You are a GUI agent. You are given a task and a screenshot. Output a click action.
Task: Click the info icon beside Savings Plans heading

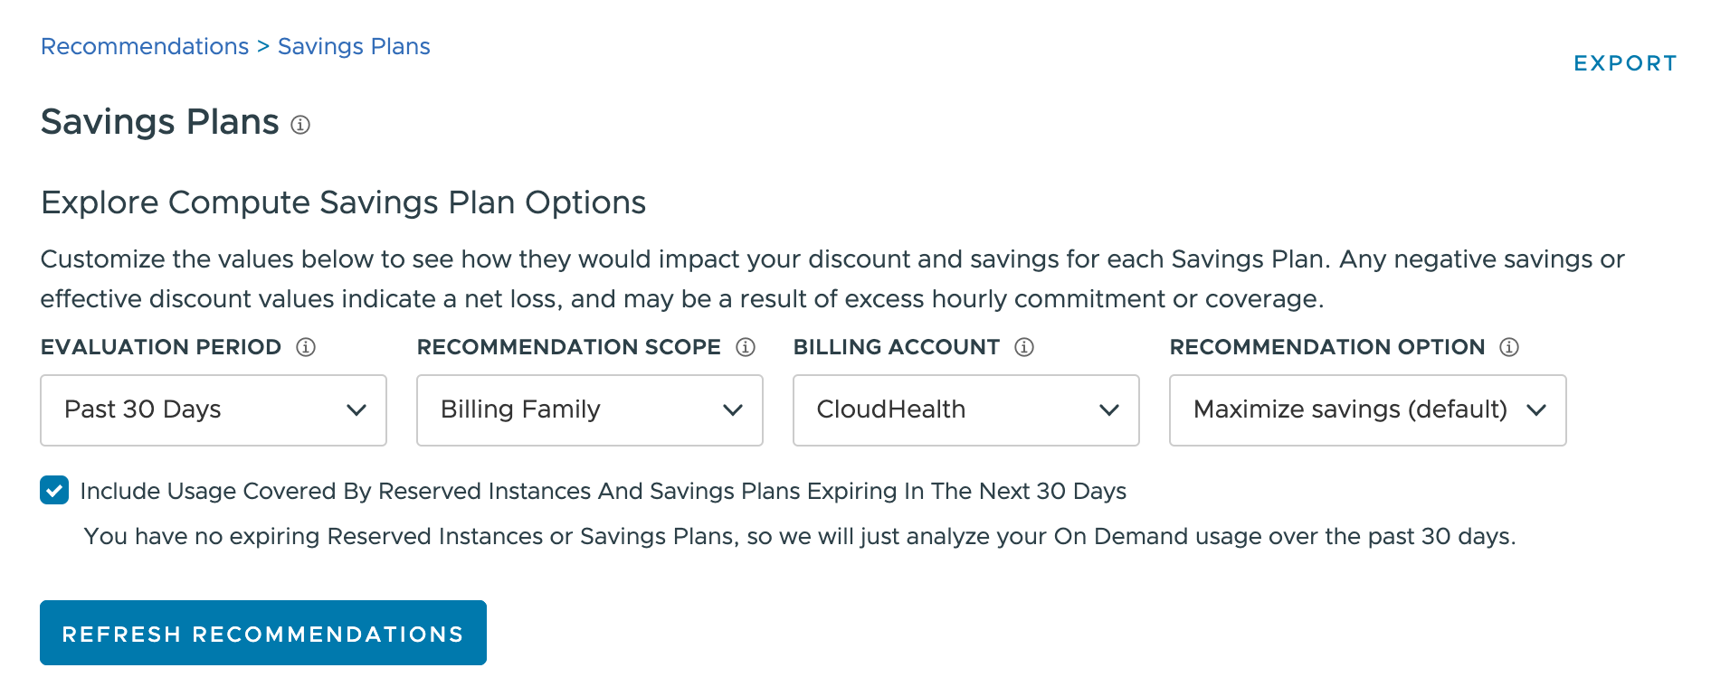pos(301,125)
